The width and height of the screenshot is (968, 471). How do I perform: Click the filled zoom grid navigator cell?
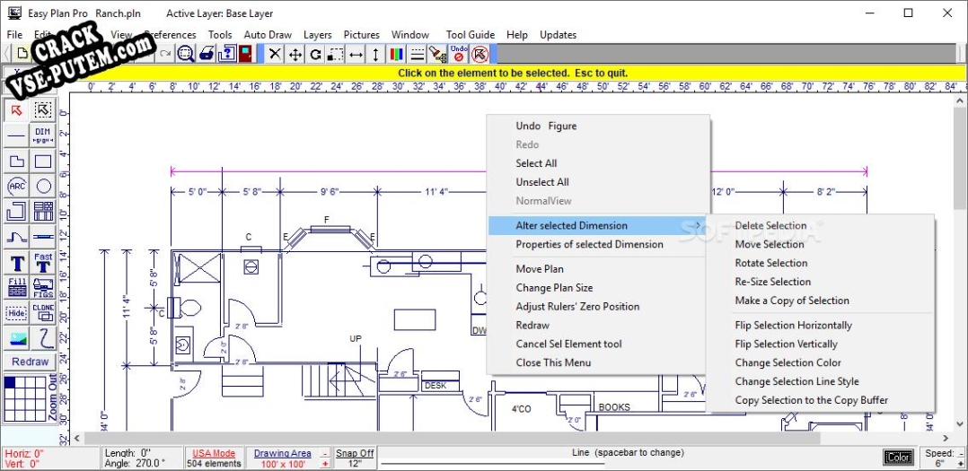pyautogui.click(x=10, y=382)
